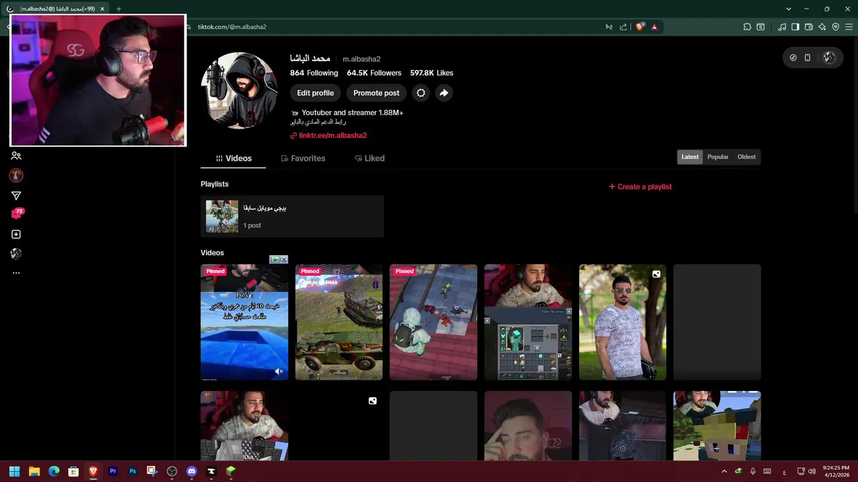Open Adobe Premiere Pro from taskbar
Image resolution: width=858 pixels, height=482 pixels.
tap(113, 471)
